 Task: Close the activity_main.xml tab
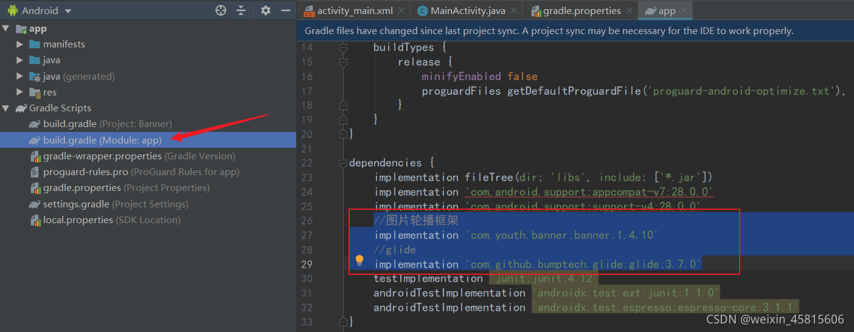pyautogui.click(x=401, y=11)
